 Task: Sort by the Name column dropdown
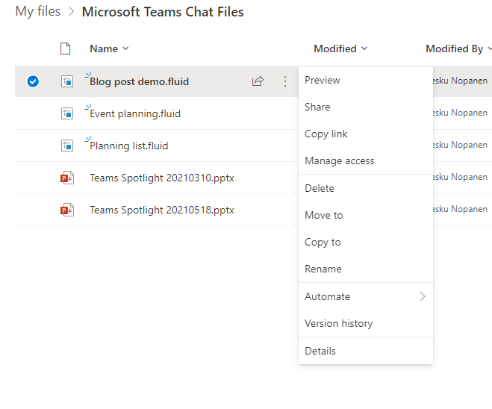(x=109, y=49)
